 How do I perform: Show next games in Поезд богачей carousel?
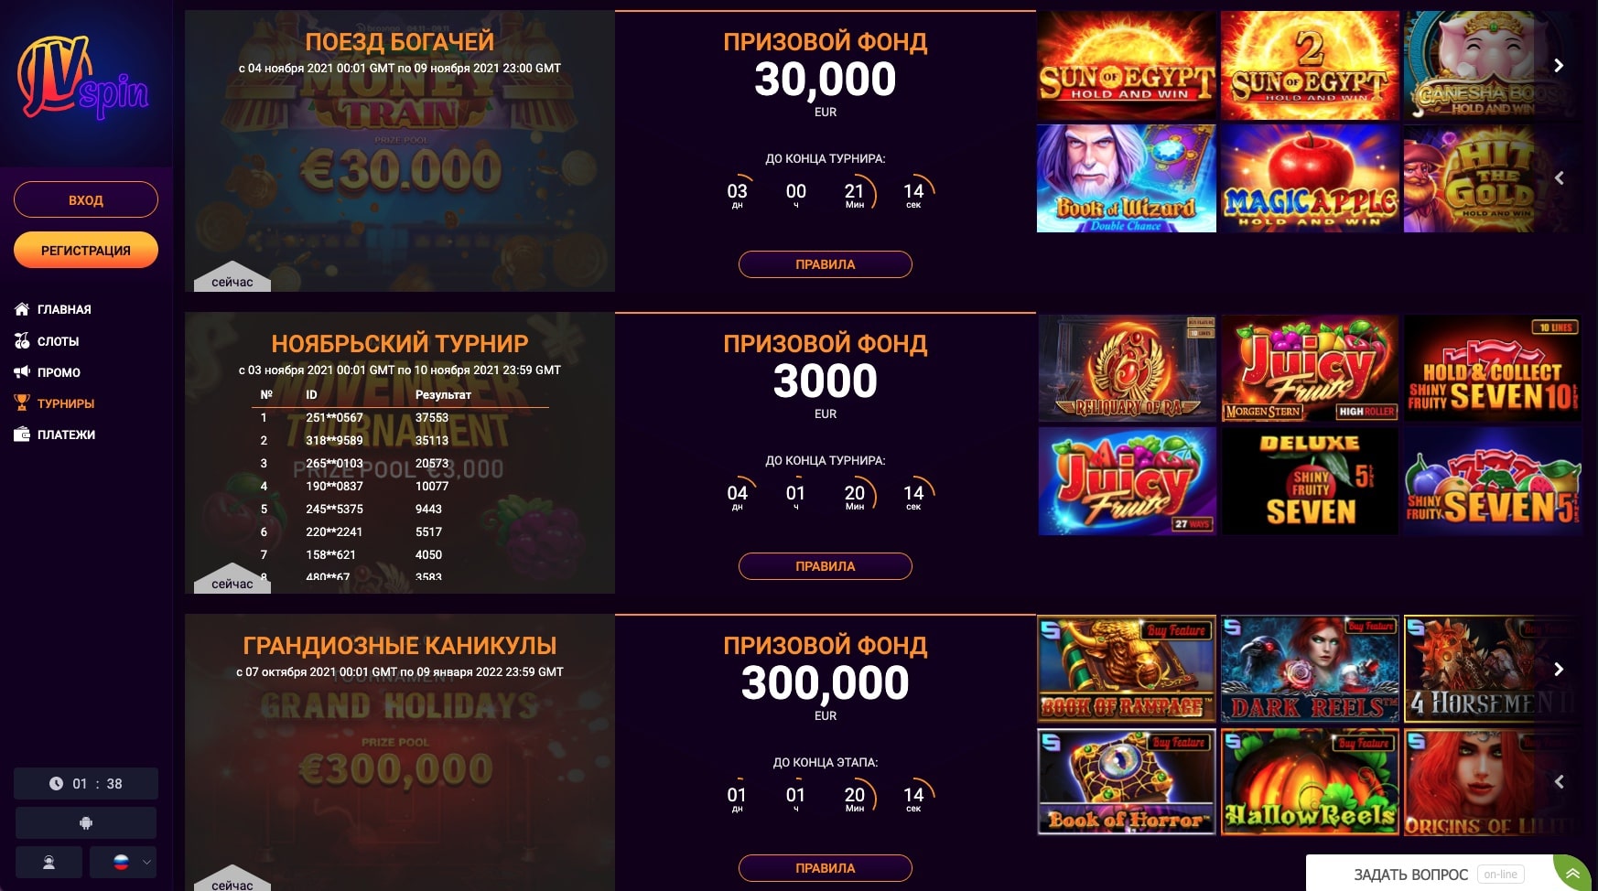(1559, 66)
